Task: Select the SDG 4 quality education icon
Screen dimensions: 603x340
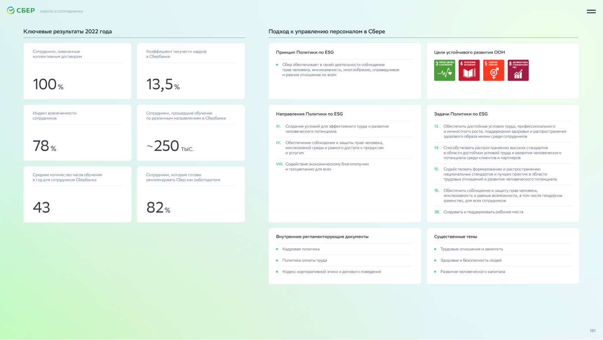Action: coord(469,70)
